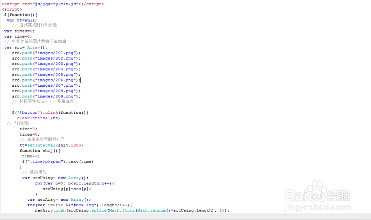This screenshot has height=220, width=371.
Task: Click the images/203.png push line
Action: click(x=46, y=64)
